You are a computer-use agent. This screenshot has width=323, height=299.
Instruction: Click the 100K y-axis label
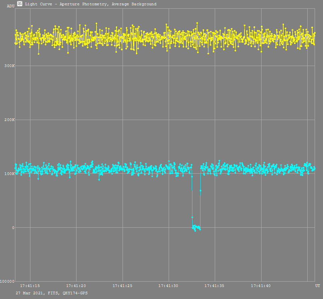[9, 174]
